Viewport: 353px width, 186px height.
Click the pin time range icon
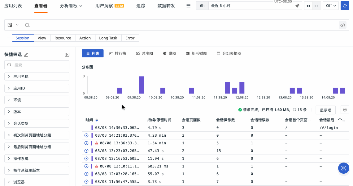pos(297,6)
